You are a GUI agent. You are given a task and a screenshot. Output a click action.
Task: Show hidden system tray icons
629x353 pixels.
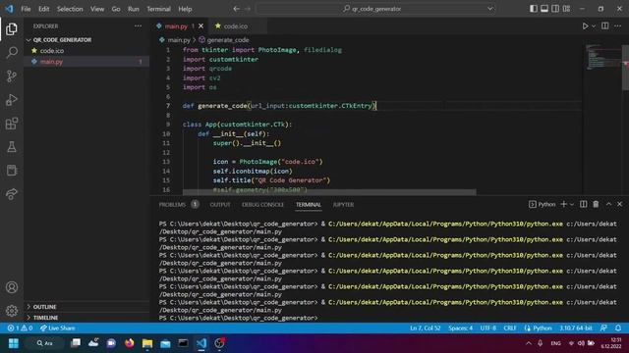529,343
